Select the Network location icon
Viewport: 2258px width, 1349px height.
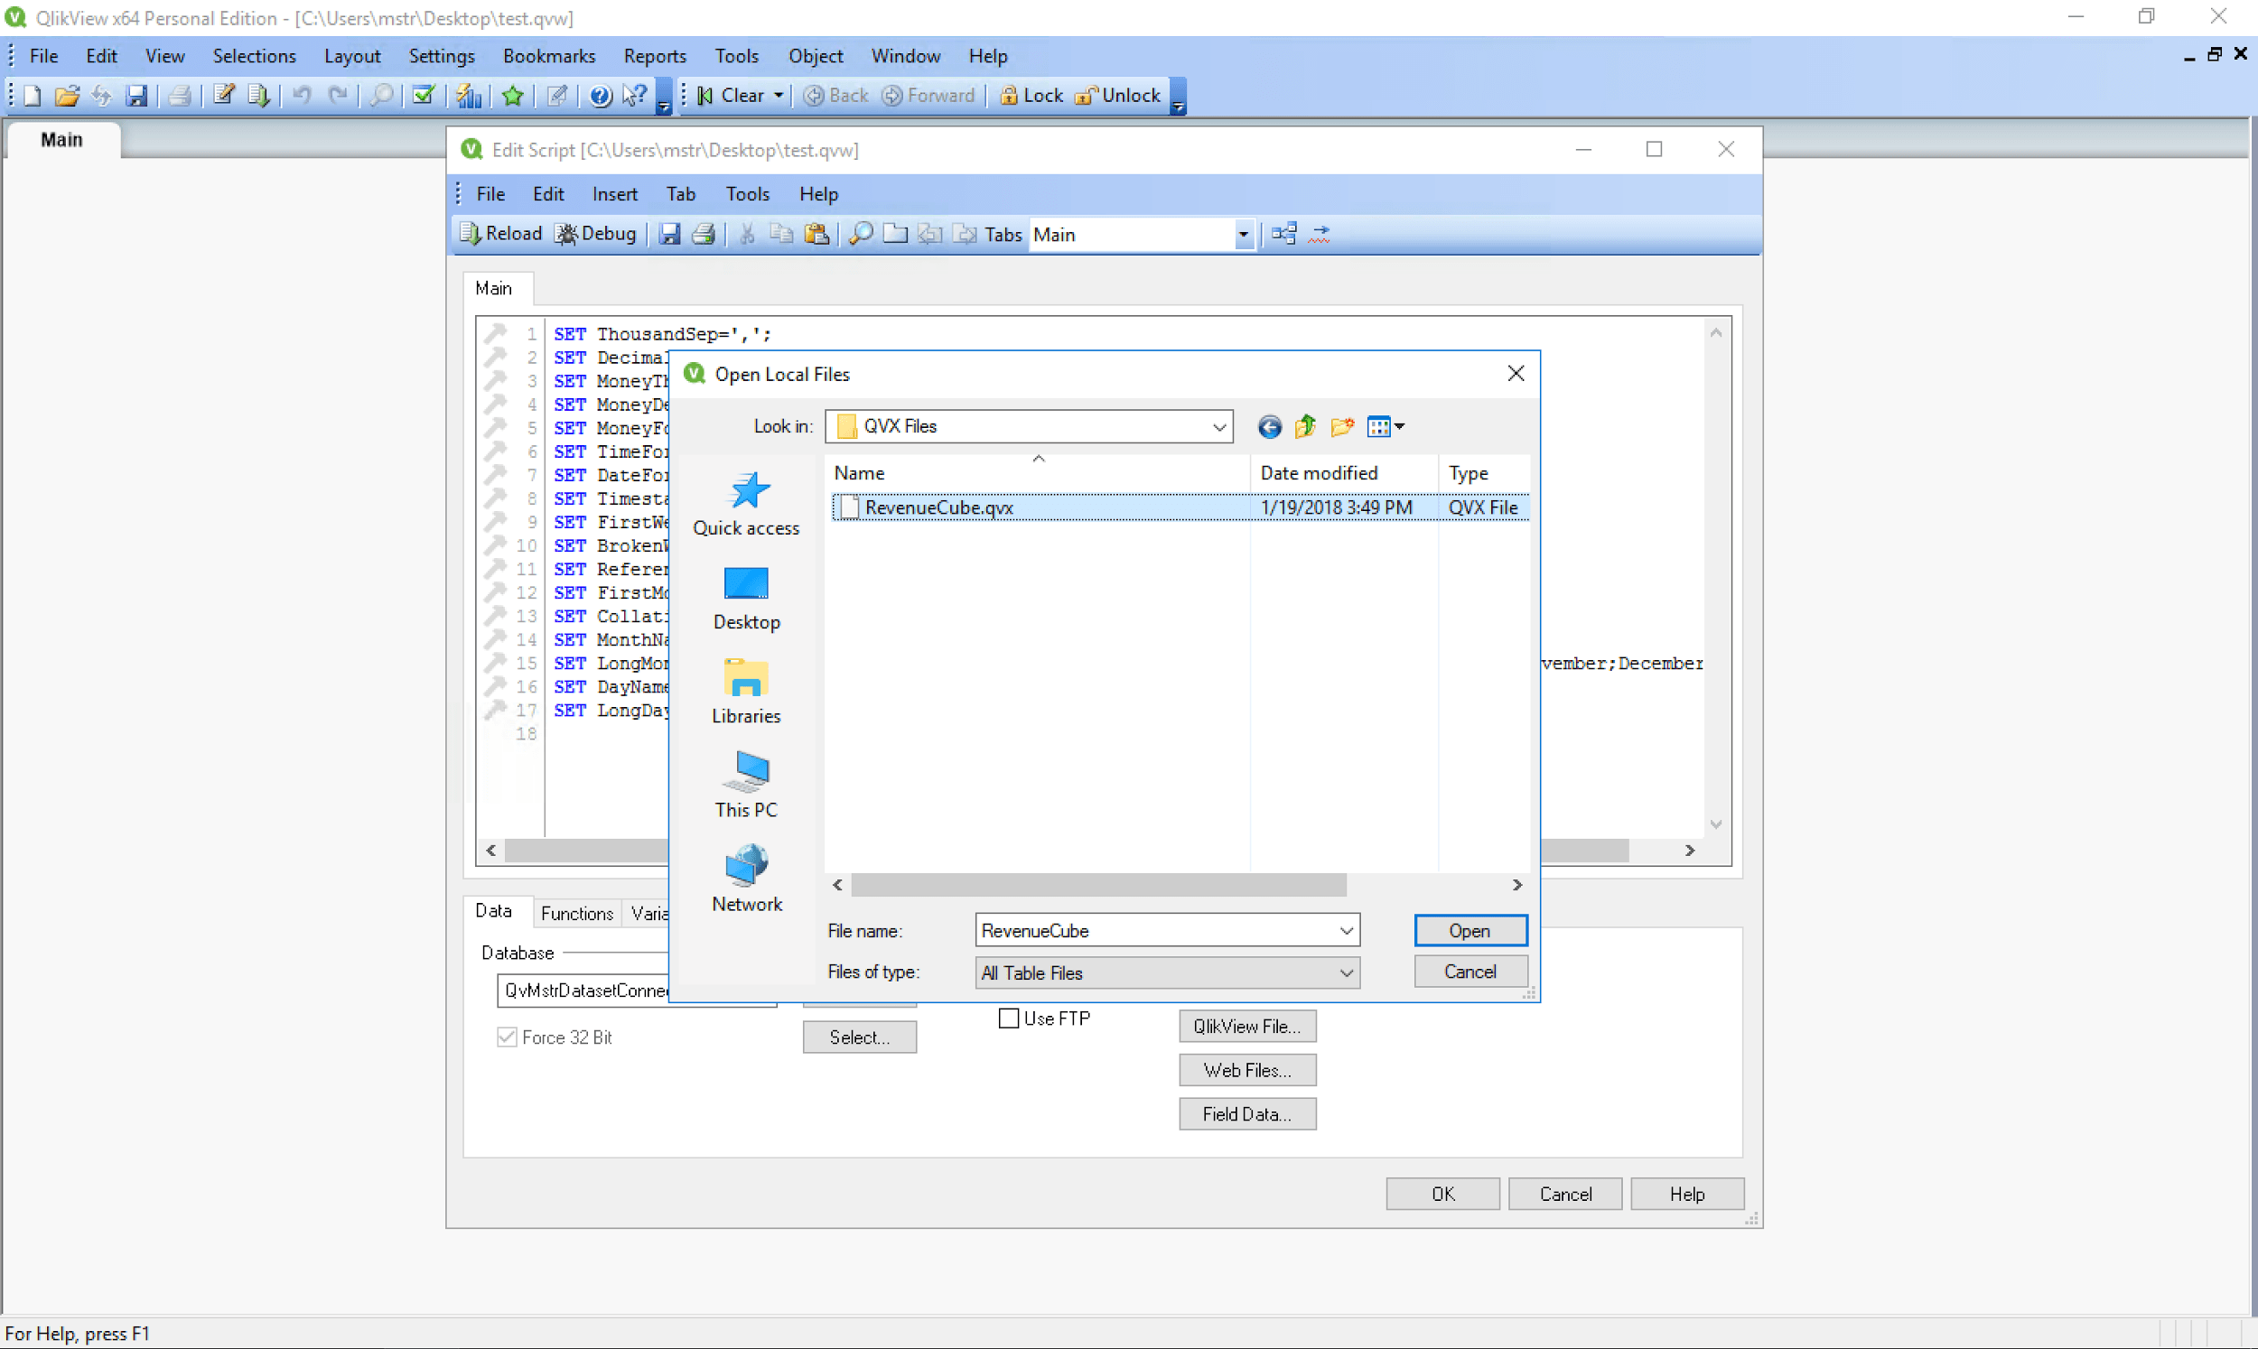(x=746, y=879)
